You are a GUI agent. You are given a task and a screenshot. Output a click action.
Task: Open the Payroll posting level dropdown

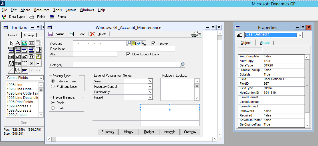coord(150,97)
